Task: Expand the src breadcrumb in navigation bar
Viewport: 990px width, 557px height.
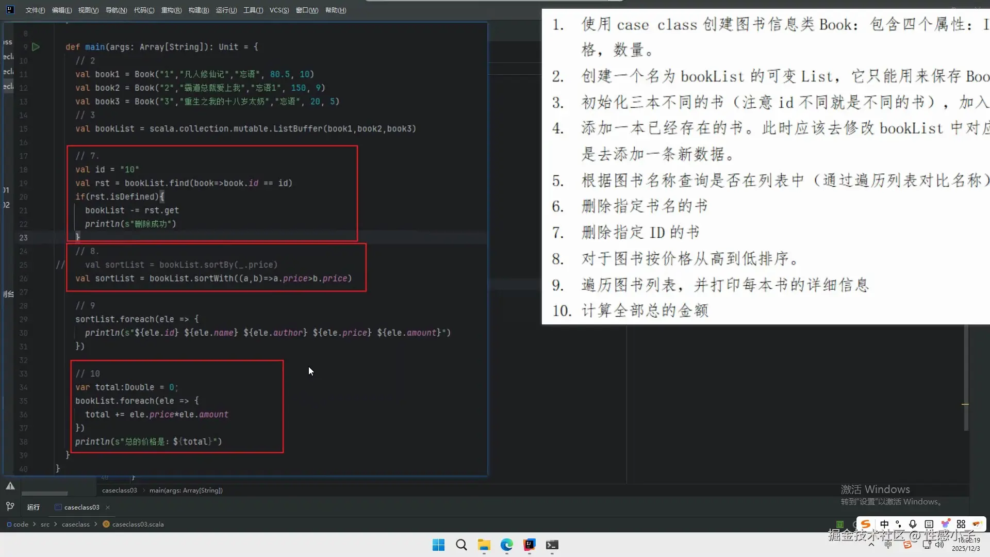Action: [x=45, y=525]
